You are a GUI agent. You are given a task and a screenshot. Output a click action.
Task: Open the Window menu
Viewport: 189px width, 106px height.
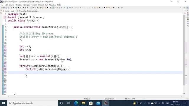53,5
